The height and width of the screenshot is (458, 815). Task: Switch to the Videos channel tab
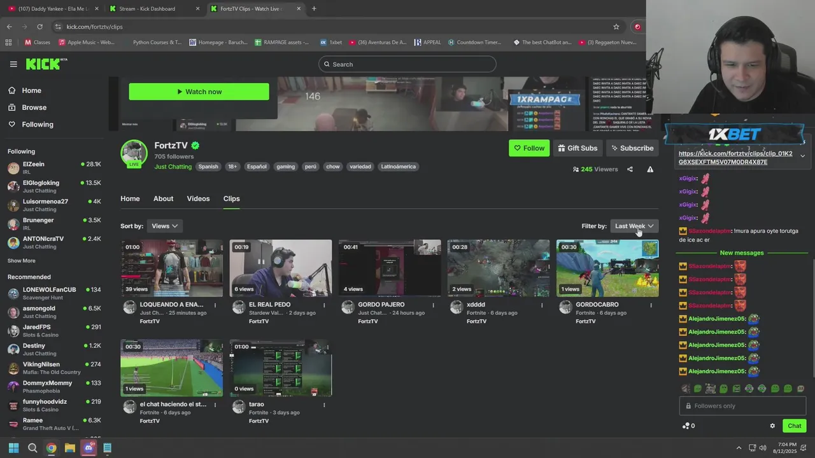pyautogui.click(x=198, y=198)
